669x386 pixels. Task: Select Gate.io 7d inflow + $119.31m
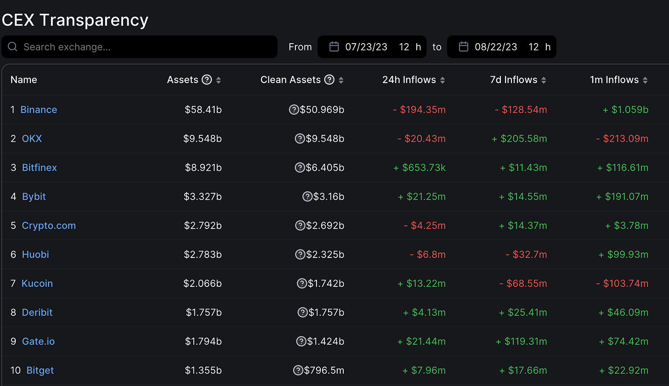[x=521, y=341]
